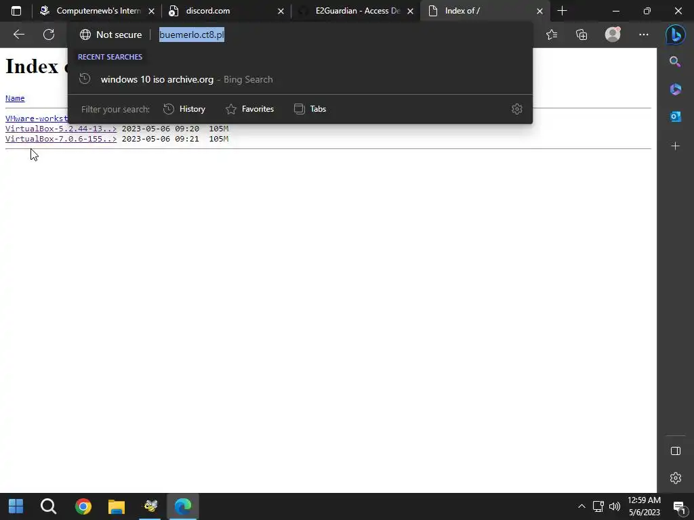The width and height of the screenshot is (694, 520).
Task: Close the discord.com tab
Action: tap(281, 11)
